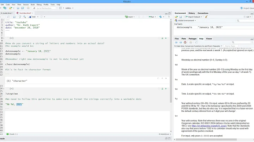The height and width of the screenshot is (142, 254).
Task: Open the Code menu
Action: 8,5
